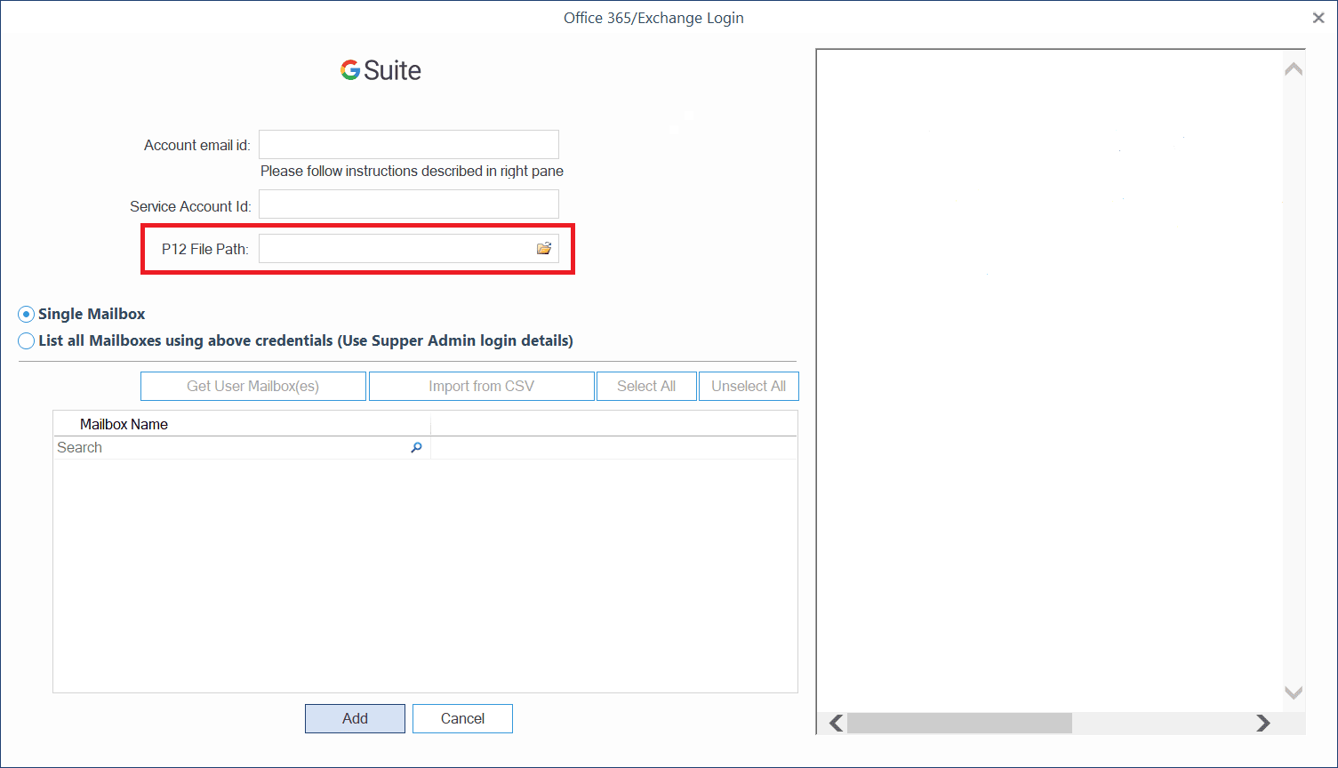Click the Select All button
Viewport: 1338px width, 768px height.
point(646,386)
